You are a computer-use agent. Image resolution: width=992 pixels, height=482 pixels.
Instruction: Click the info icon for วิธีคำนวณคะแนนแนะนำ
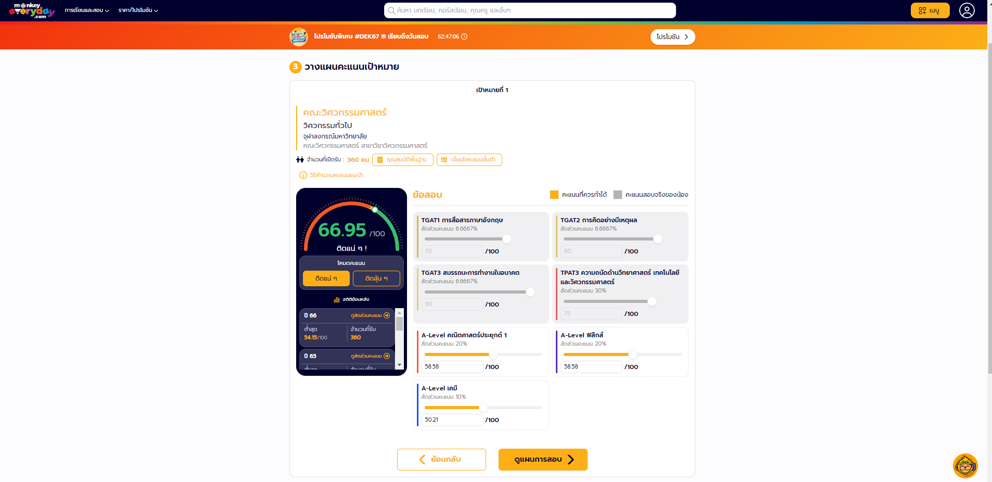tap(303, 175)
